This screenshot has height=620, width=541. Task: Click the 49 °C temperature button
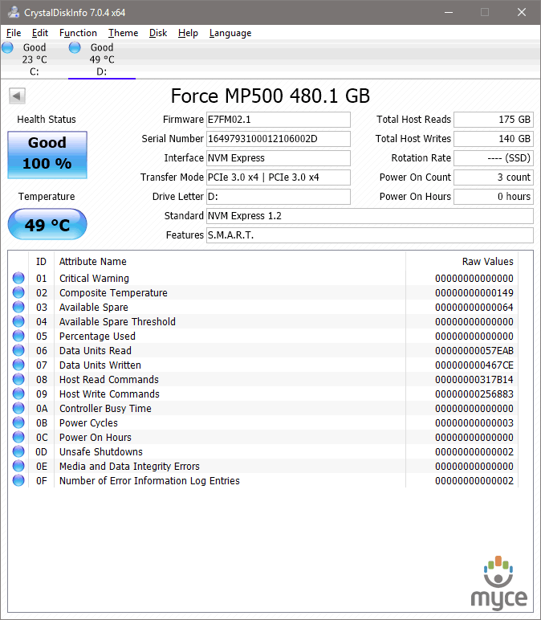pyautogui.click(x=47, y=225)
